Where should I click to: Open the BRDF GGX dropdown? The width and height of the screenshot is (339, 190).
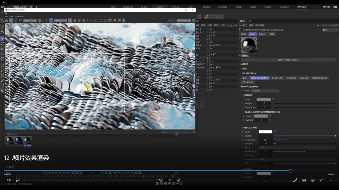click(x=297, y=147)
